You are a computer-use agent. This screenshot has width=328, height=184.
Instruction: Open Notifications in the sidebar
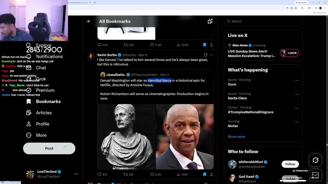click(44, 56)
